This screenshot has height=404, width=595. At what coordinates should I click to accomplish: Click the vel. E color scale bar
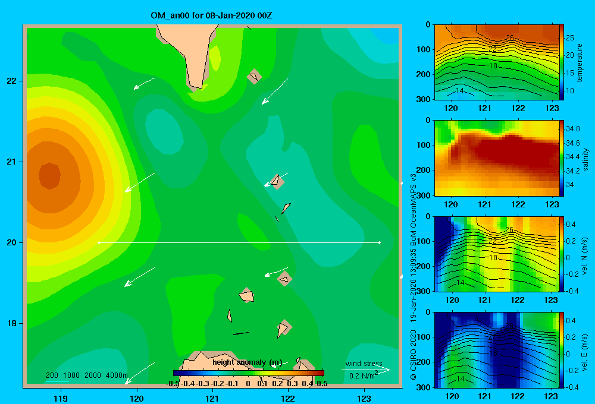pos(562,350)
